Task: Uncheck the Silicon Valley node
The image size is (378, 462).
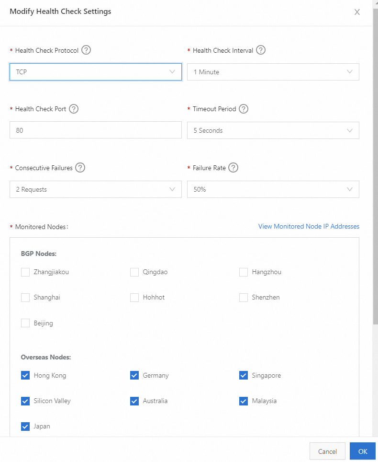Action: click(25, 401)
